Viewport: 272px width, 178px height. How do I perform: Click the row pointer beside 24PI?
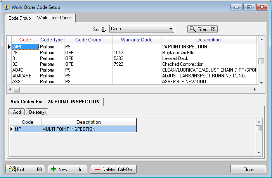pyautogui.click(x=9, y=47)
